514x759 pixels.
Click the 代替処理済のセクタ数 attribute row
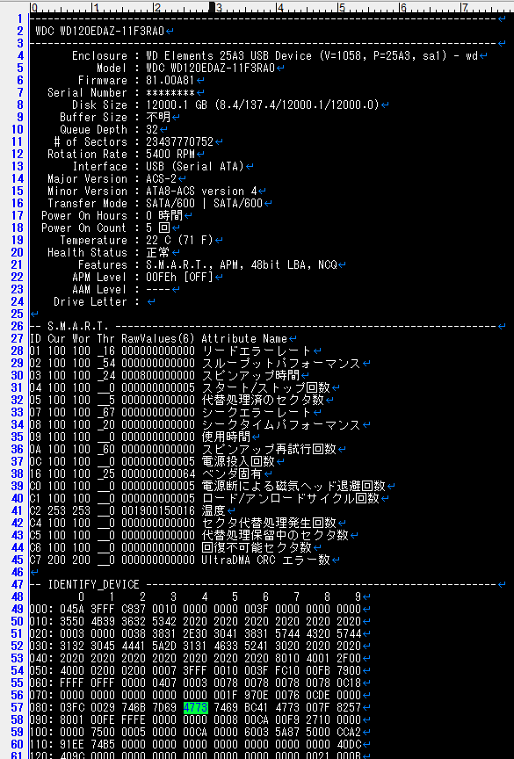177,401
